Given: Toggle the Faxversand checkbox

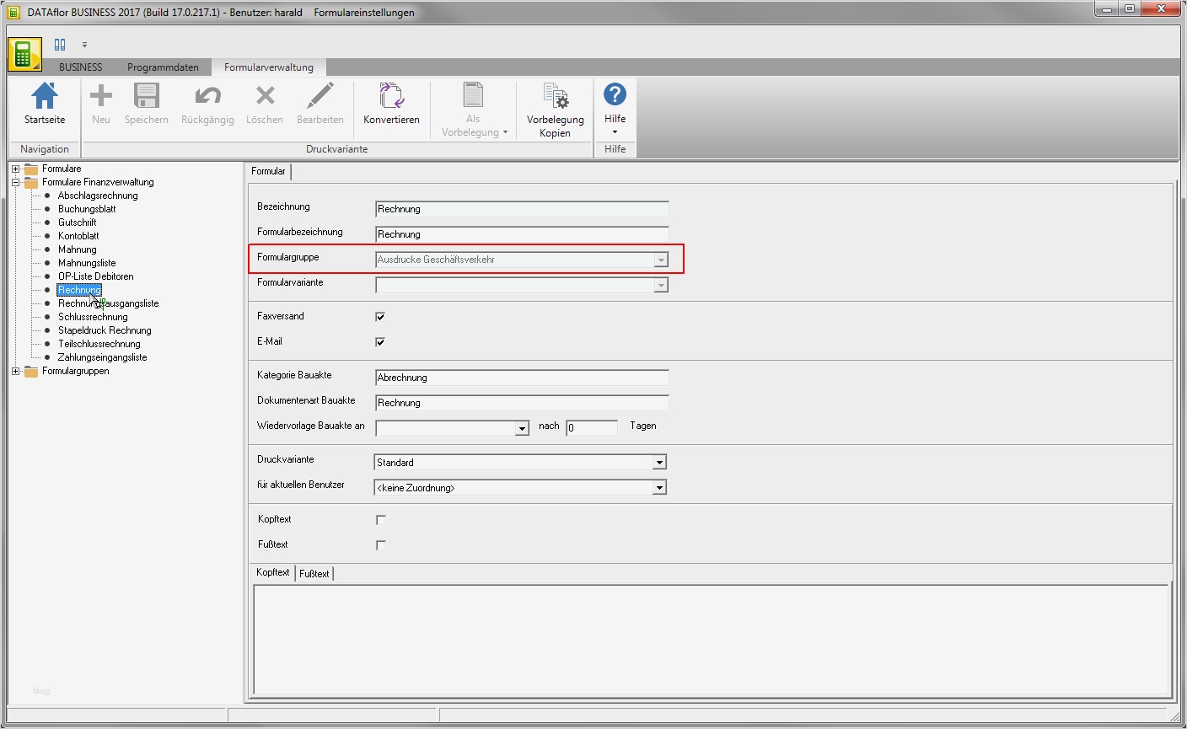Looking at the screenshot, I should [380, 317].
